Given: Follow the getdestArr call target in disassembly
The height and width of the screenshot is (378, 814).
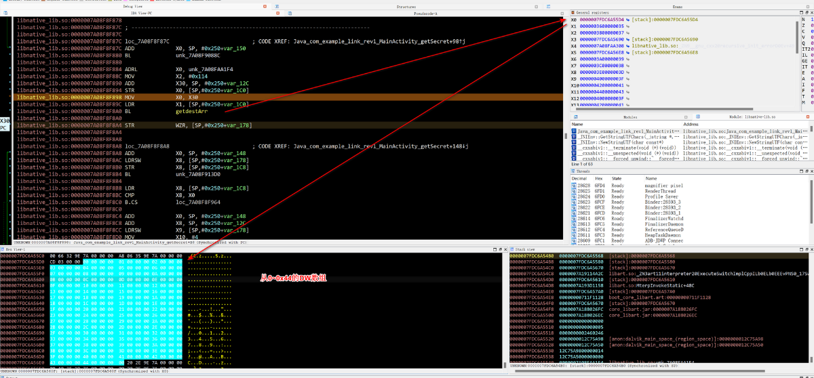Looking at the screenshot, I should [x=191, y=111].
